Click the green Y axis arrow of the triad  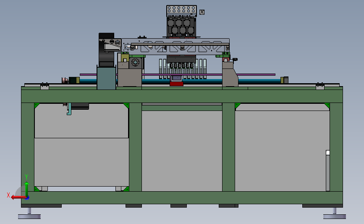(x=27, y=189)
